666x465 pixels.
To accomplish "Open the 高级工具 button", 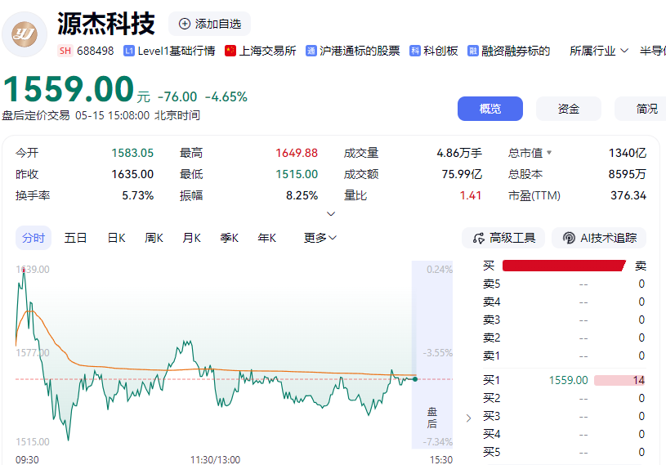I will pyautogui.click(x=503, y=239).
